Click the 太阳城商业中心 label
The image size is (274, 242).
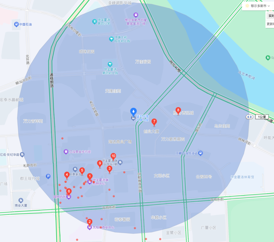(x=103, y=227)
